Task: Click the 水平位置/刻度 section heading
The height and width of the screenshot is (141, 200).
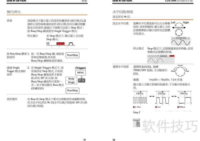Action: [123, 12]
